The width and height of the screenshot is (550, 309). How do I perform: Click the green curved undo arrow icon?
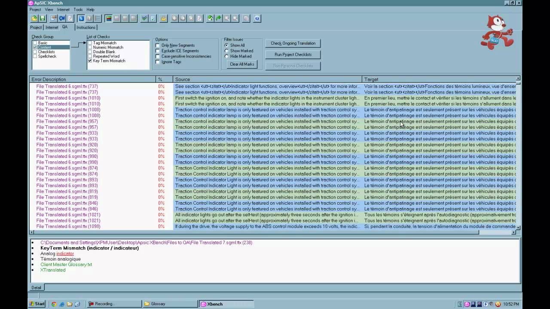[x=210, y=18]
